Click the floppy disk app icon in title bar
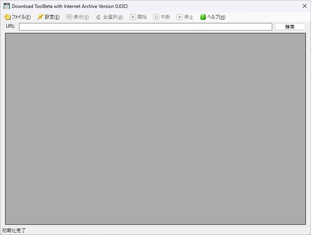This screenshot has height=235, width=311. pos(7,6)
